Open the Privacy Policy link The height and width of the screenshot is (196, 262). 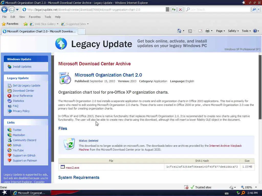(x=21, y=111)
